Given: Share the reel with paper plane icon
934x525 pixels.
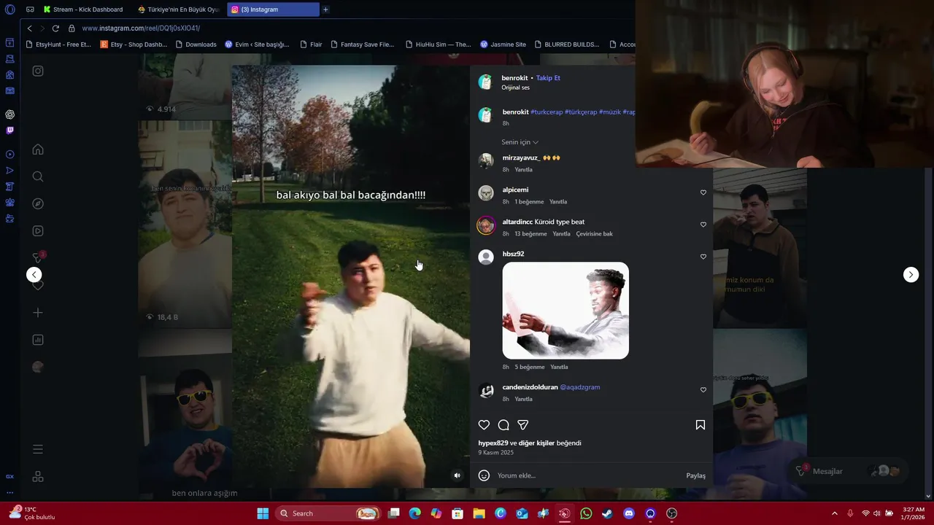Looking at the screenshot, I should tap(523, 425).
